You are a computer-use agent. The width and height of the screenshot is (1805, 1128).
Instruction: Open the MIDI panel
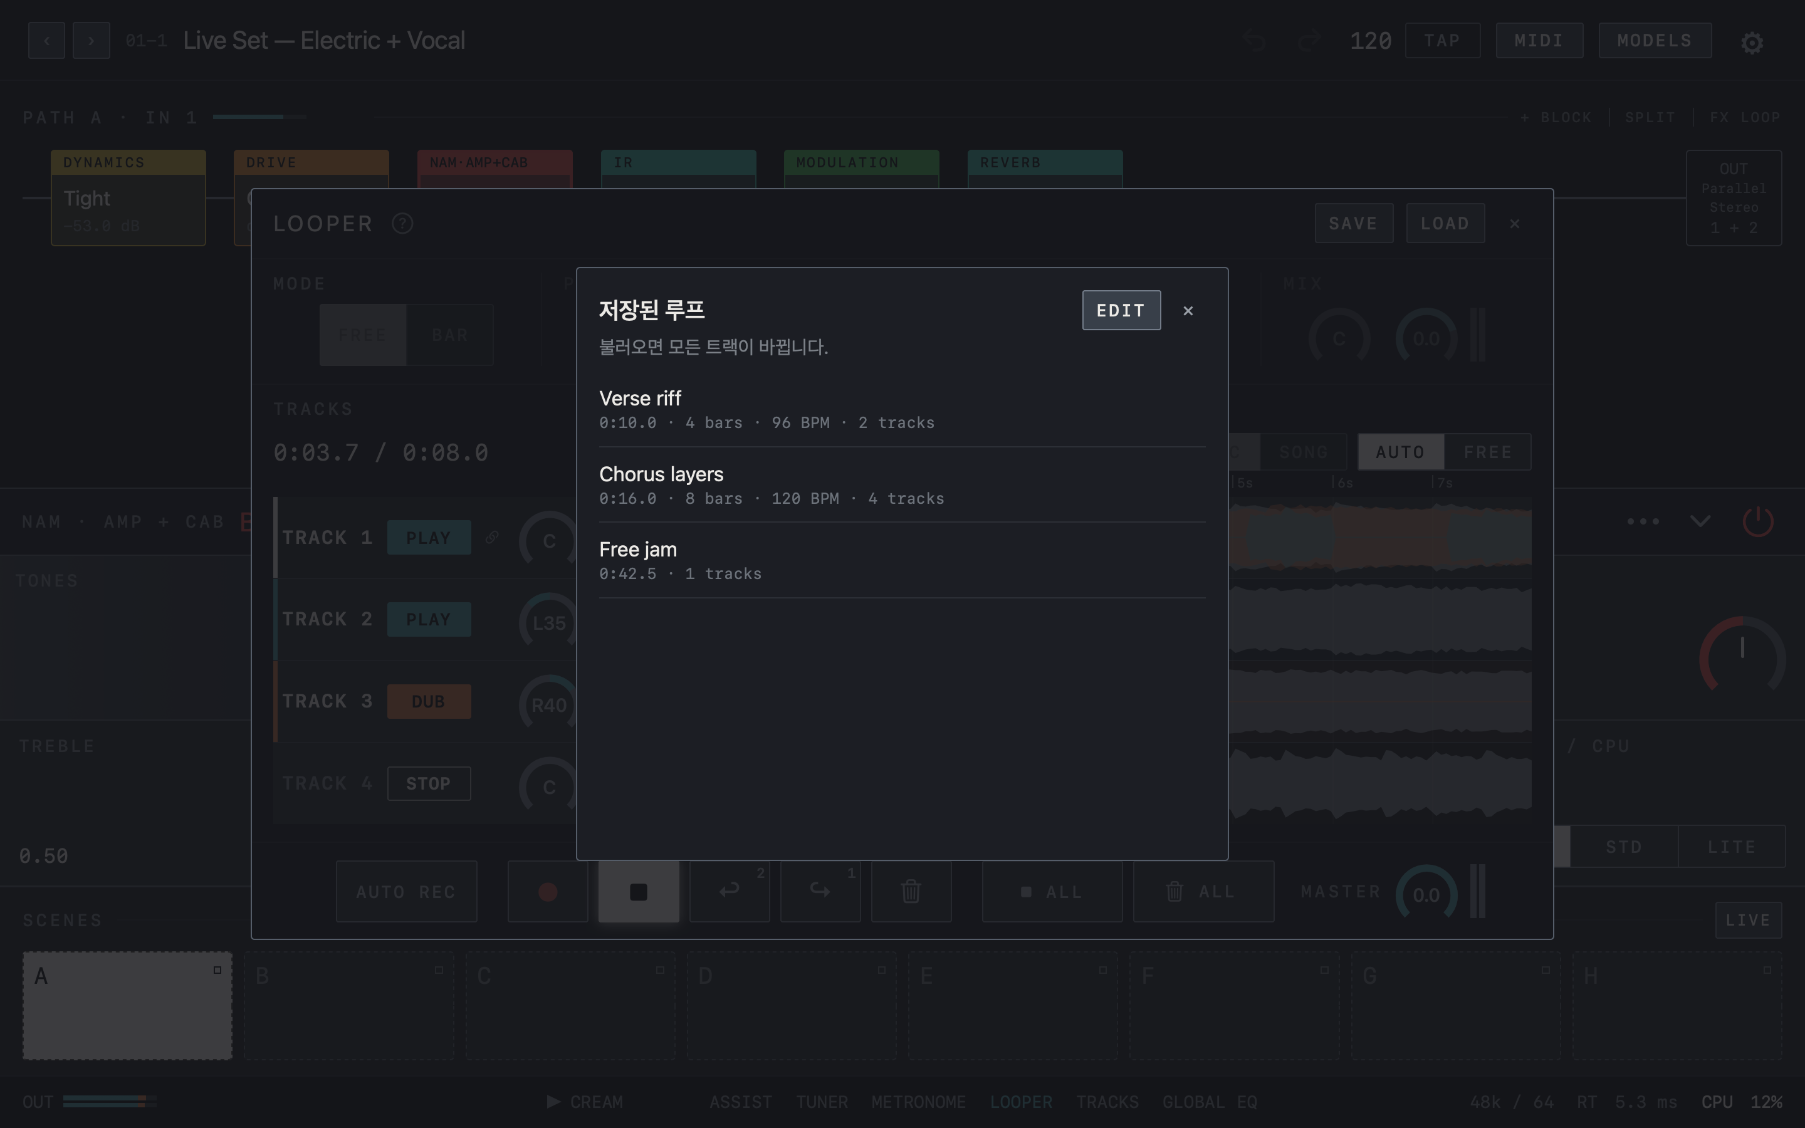click(1539, 40)
